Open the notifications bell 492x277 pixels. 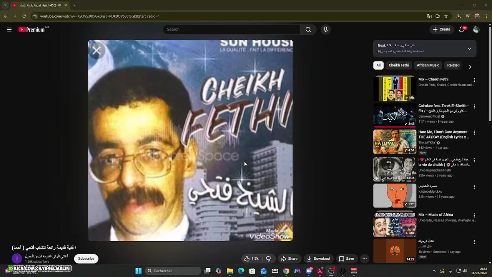(462, 30)
